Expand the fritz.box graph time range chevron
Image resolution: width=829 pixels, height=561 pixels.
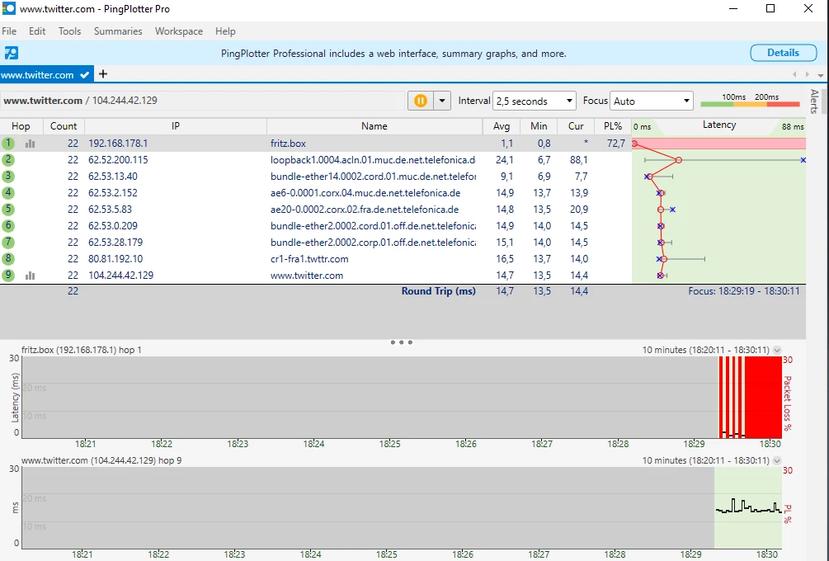point(777,350)
